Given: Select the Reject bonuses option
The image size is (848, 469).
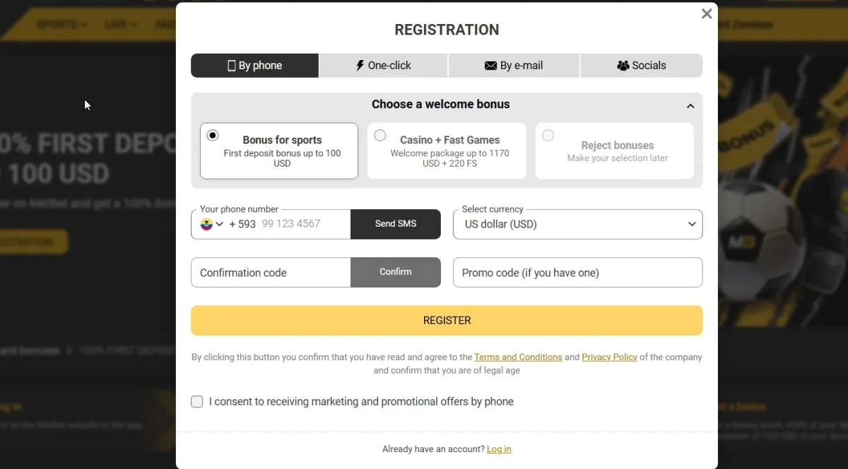Looking at the screenshot, I should coord(548,135).
